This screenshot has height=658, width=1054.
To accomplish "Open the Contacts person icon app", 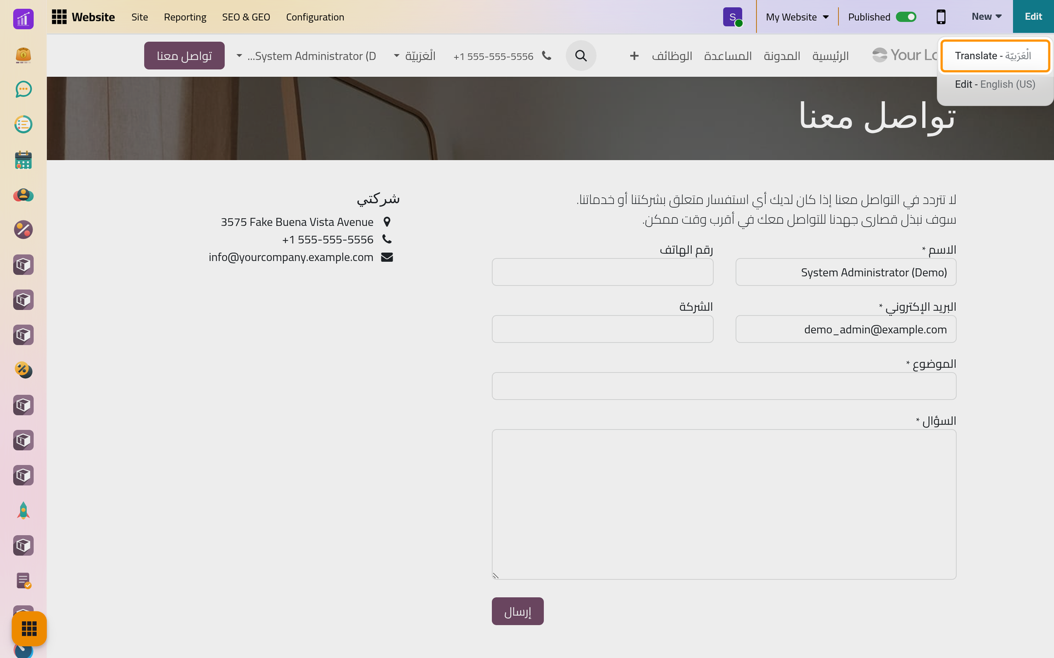I will point(23,195).
